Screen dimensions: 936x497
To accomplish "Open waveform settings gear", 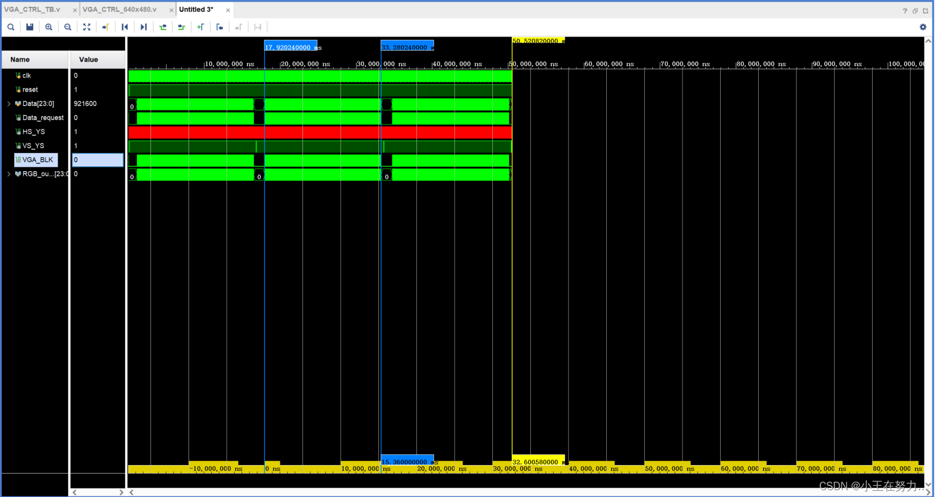I will [923, 27].
